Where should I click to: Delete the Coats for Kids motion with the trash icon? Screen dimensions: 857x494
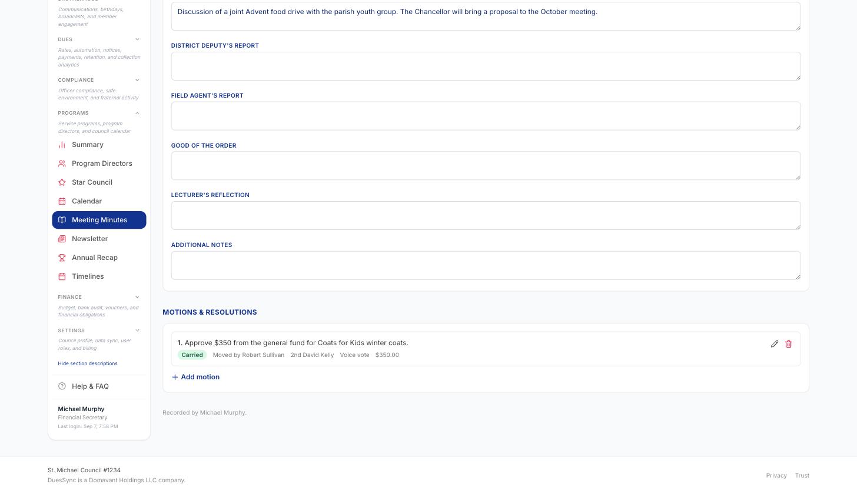pos(789,344)
